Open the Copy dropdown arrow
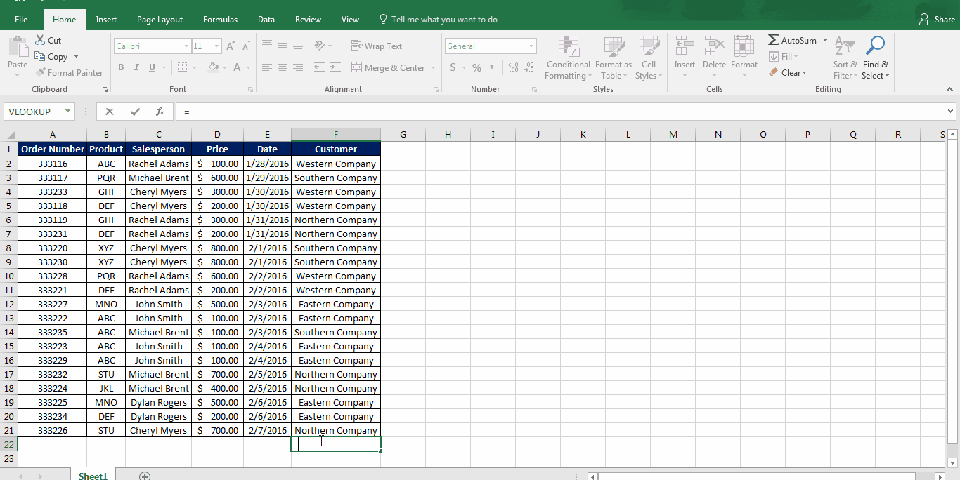This screenshot has width=960, height=480. (76, 57)
